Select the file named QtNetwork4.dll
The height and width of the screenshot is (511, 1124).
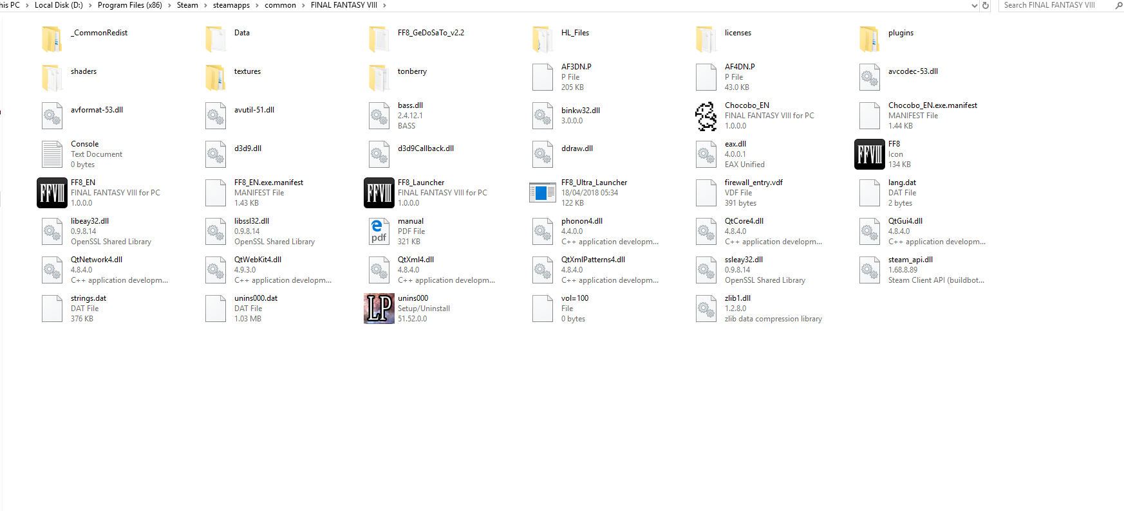(x=97, y=260)
